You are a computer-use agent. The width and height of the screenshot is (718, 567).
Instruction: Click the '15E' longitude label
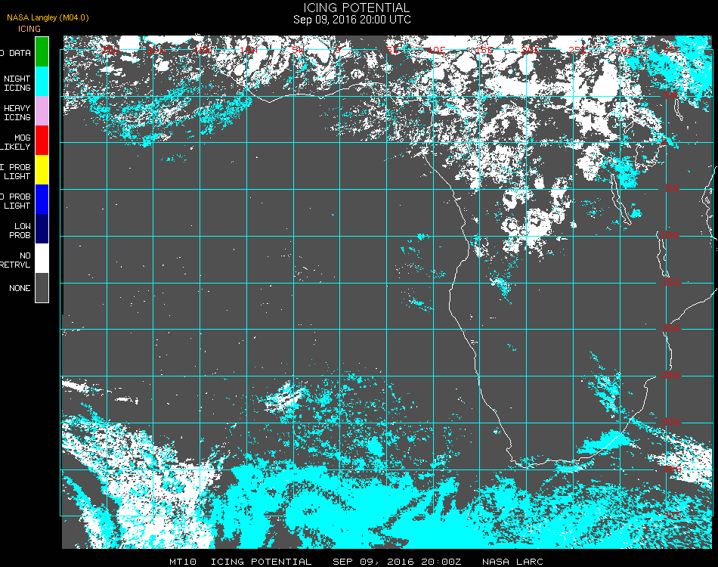pyautogui.click(x=484, y=50)
